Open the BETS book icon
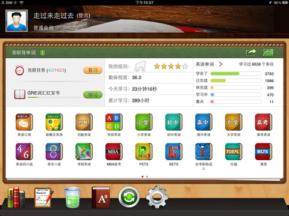Image resolution: width=289 pixels, height=216 pixels. click(173, 151)
